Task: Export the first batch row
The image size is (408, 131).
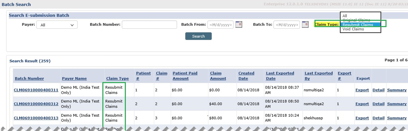Action: tap(362, 90)
